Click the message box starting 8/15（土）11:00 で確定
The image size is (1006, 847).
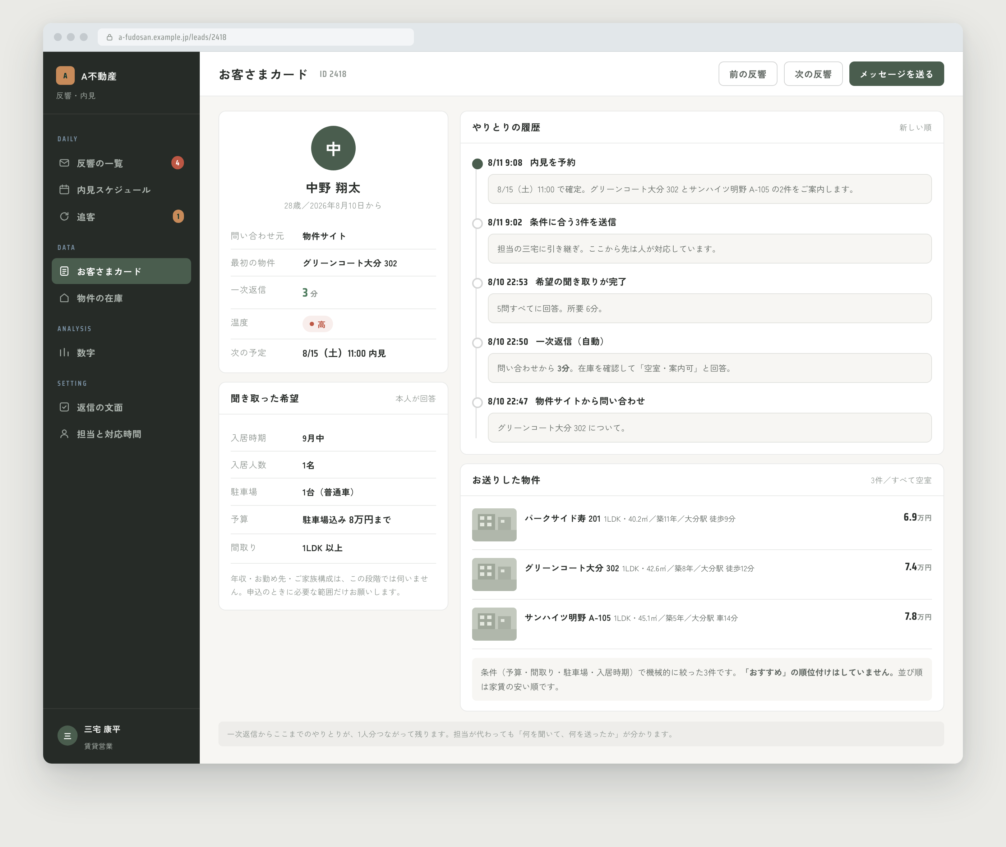coord(710,189)
